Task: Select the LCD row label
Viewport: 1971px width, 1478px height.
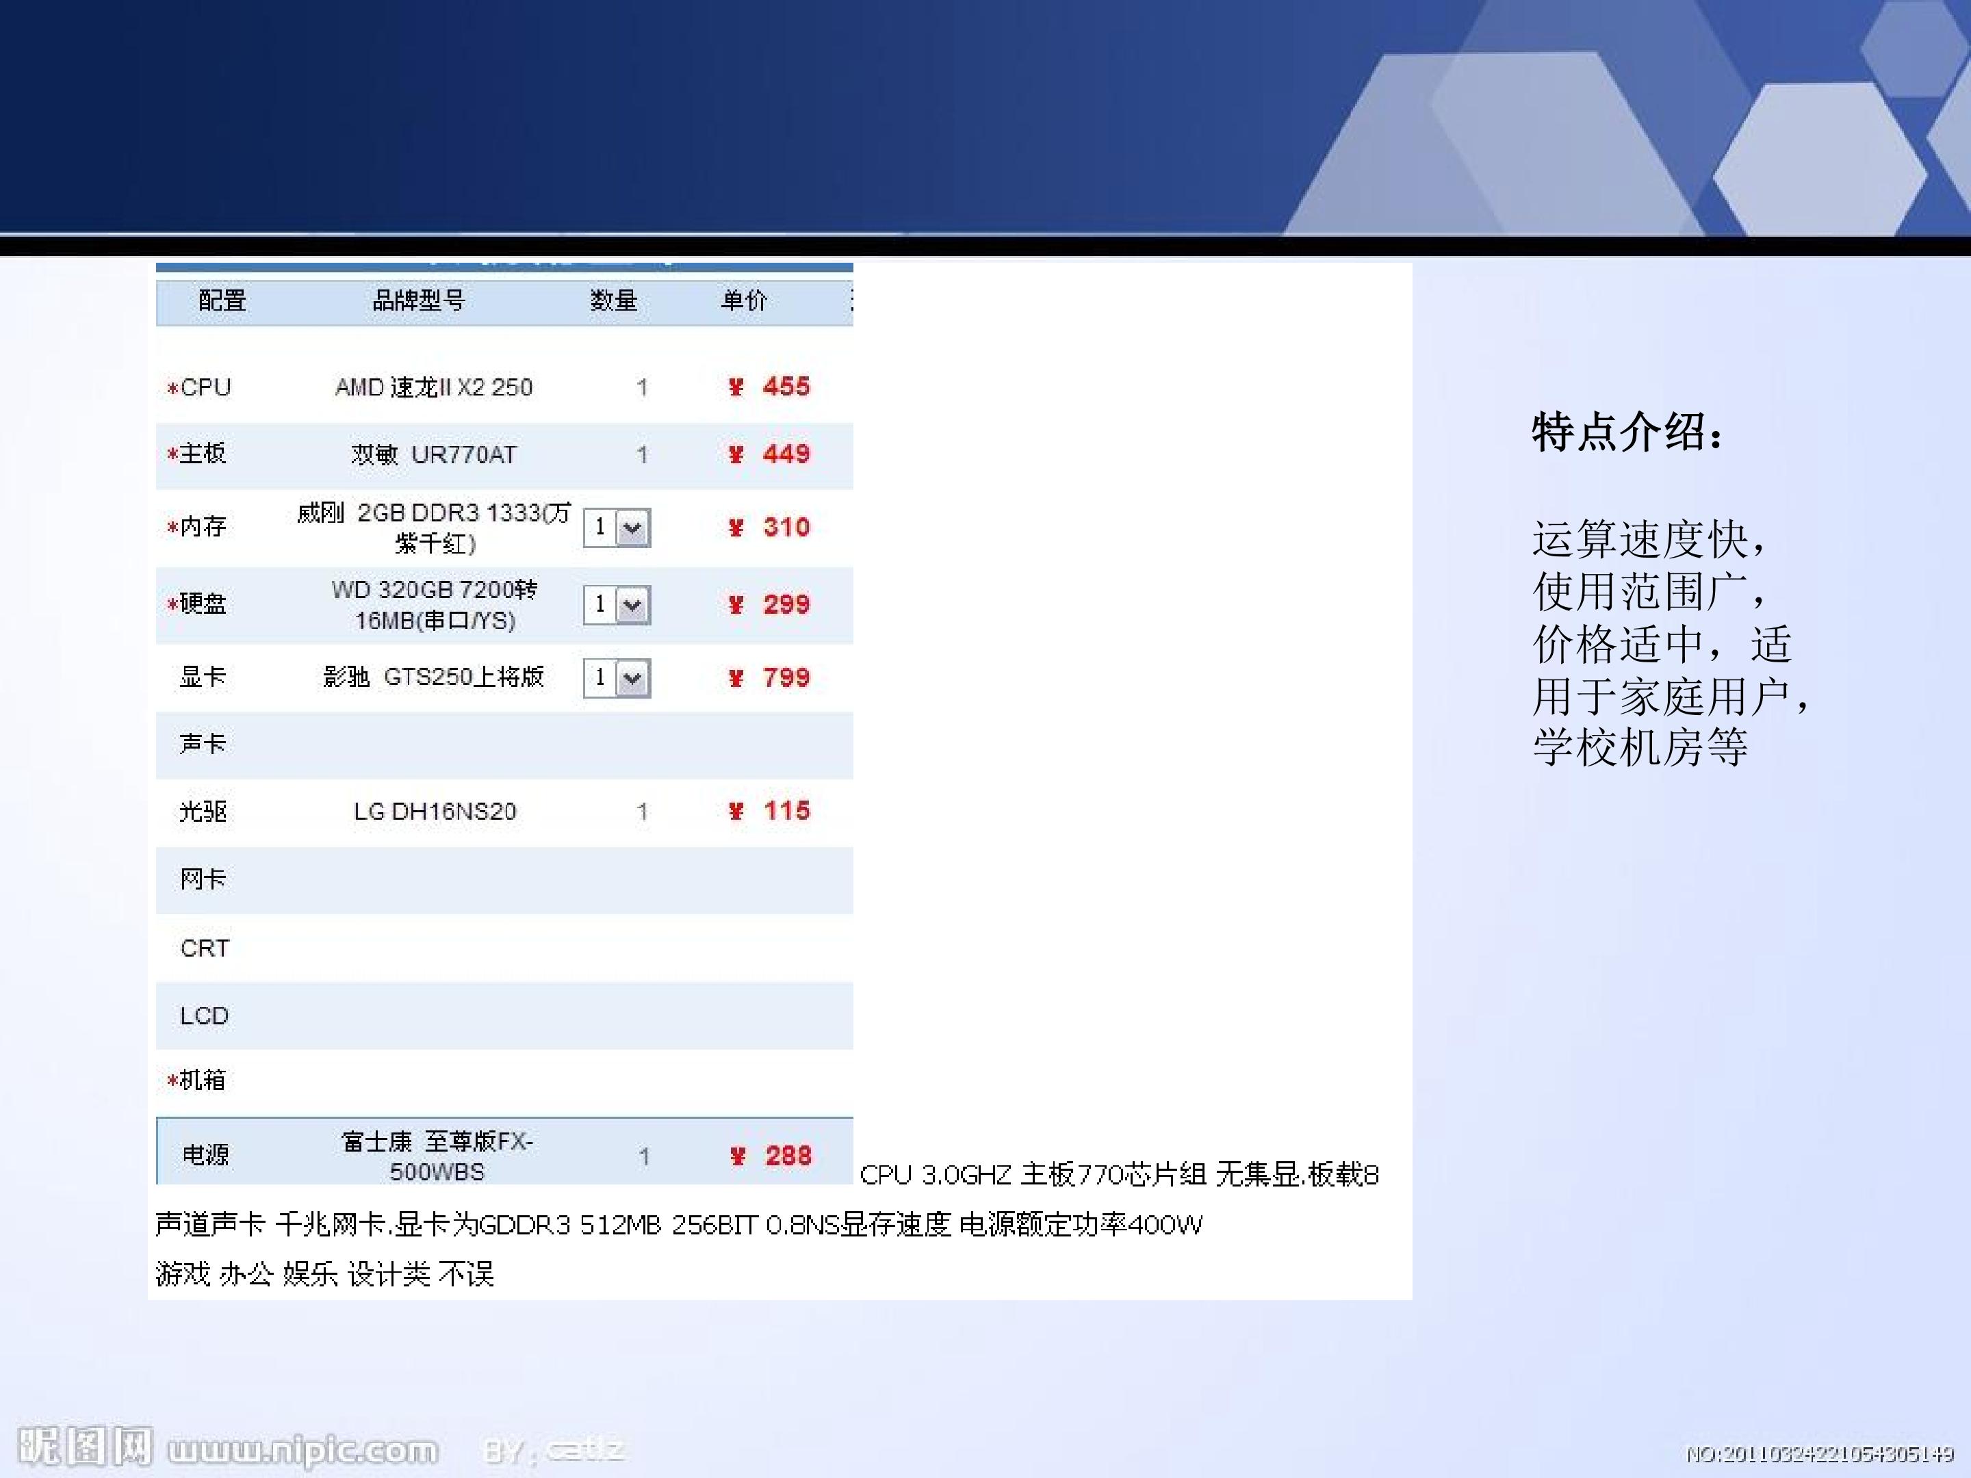Action: point(204,1015)
